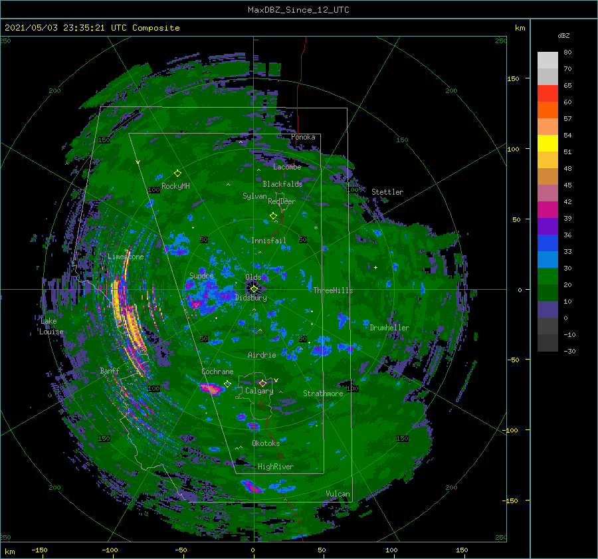
Task: Select the Blackfalds label
Action: [x=282, y=184]
